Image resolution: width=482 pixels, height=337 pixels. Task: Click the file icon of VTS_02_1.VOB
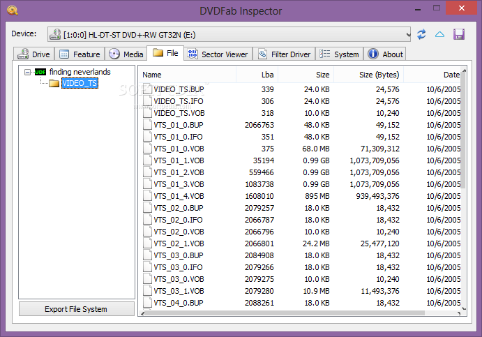[x=148, y=244]
